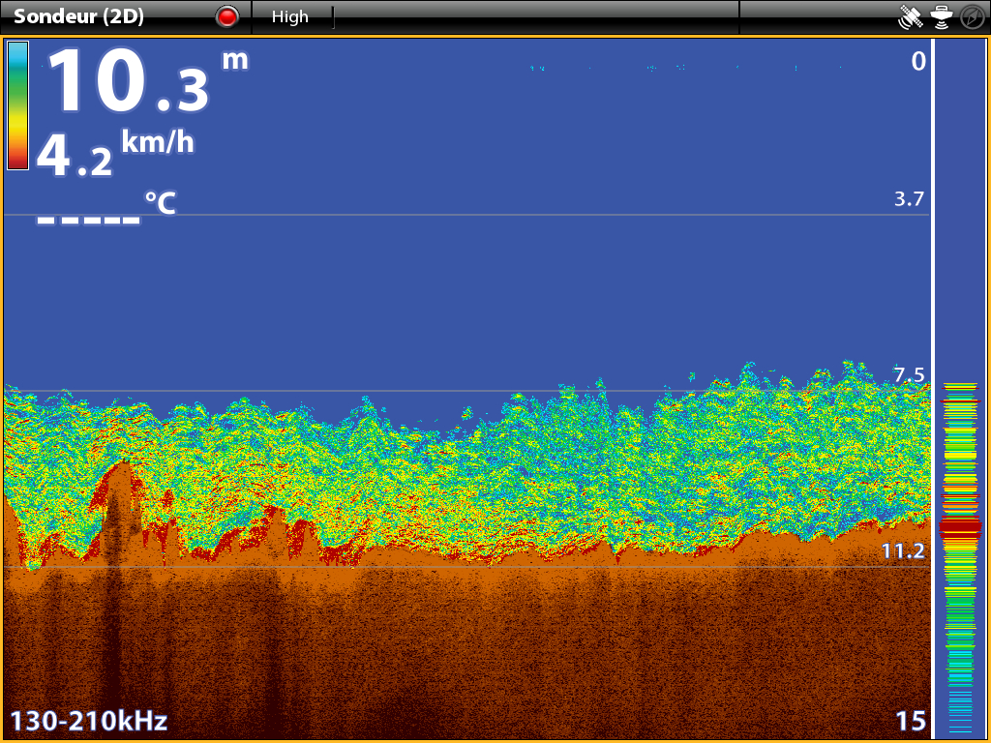Select the 130-210kHz frequency label
The width and height of the screenshot is (991, 743).
tap(89, 721)
